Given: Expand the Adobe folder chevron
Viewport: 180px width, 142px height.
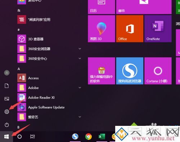Looking at the screenshot, I should click(x=80, y=87).
